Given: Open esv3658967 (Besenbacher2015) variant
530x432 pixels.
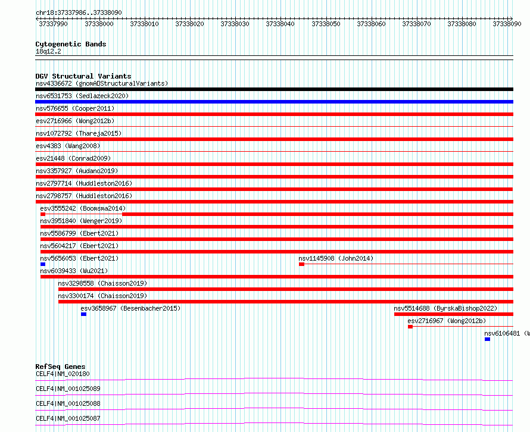Looking at the screenshot, I should coord(130,308).
